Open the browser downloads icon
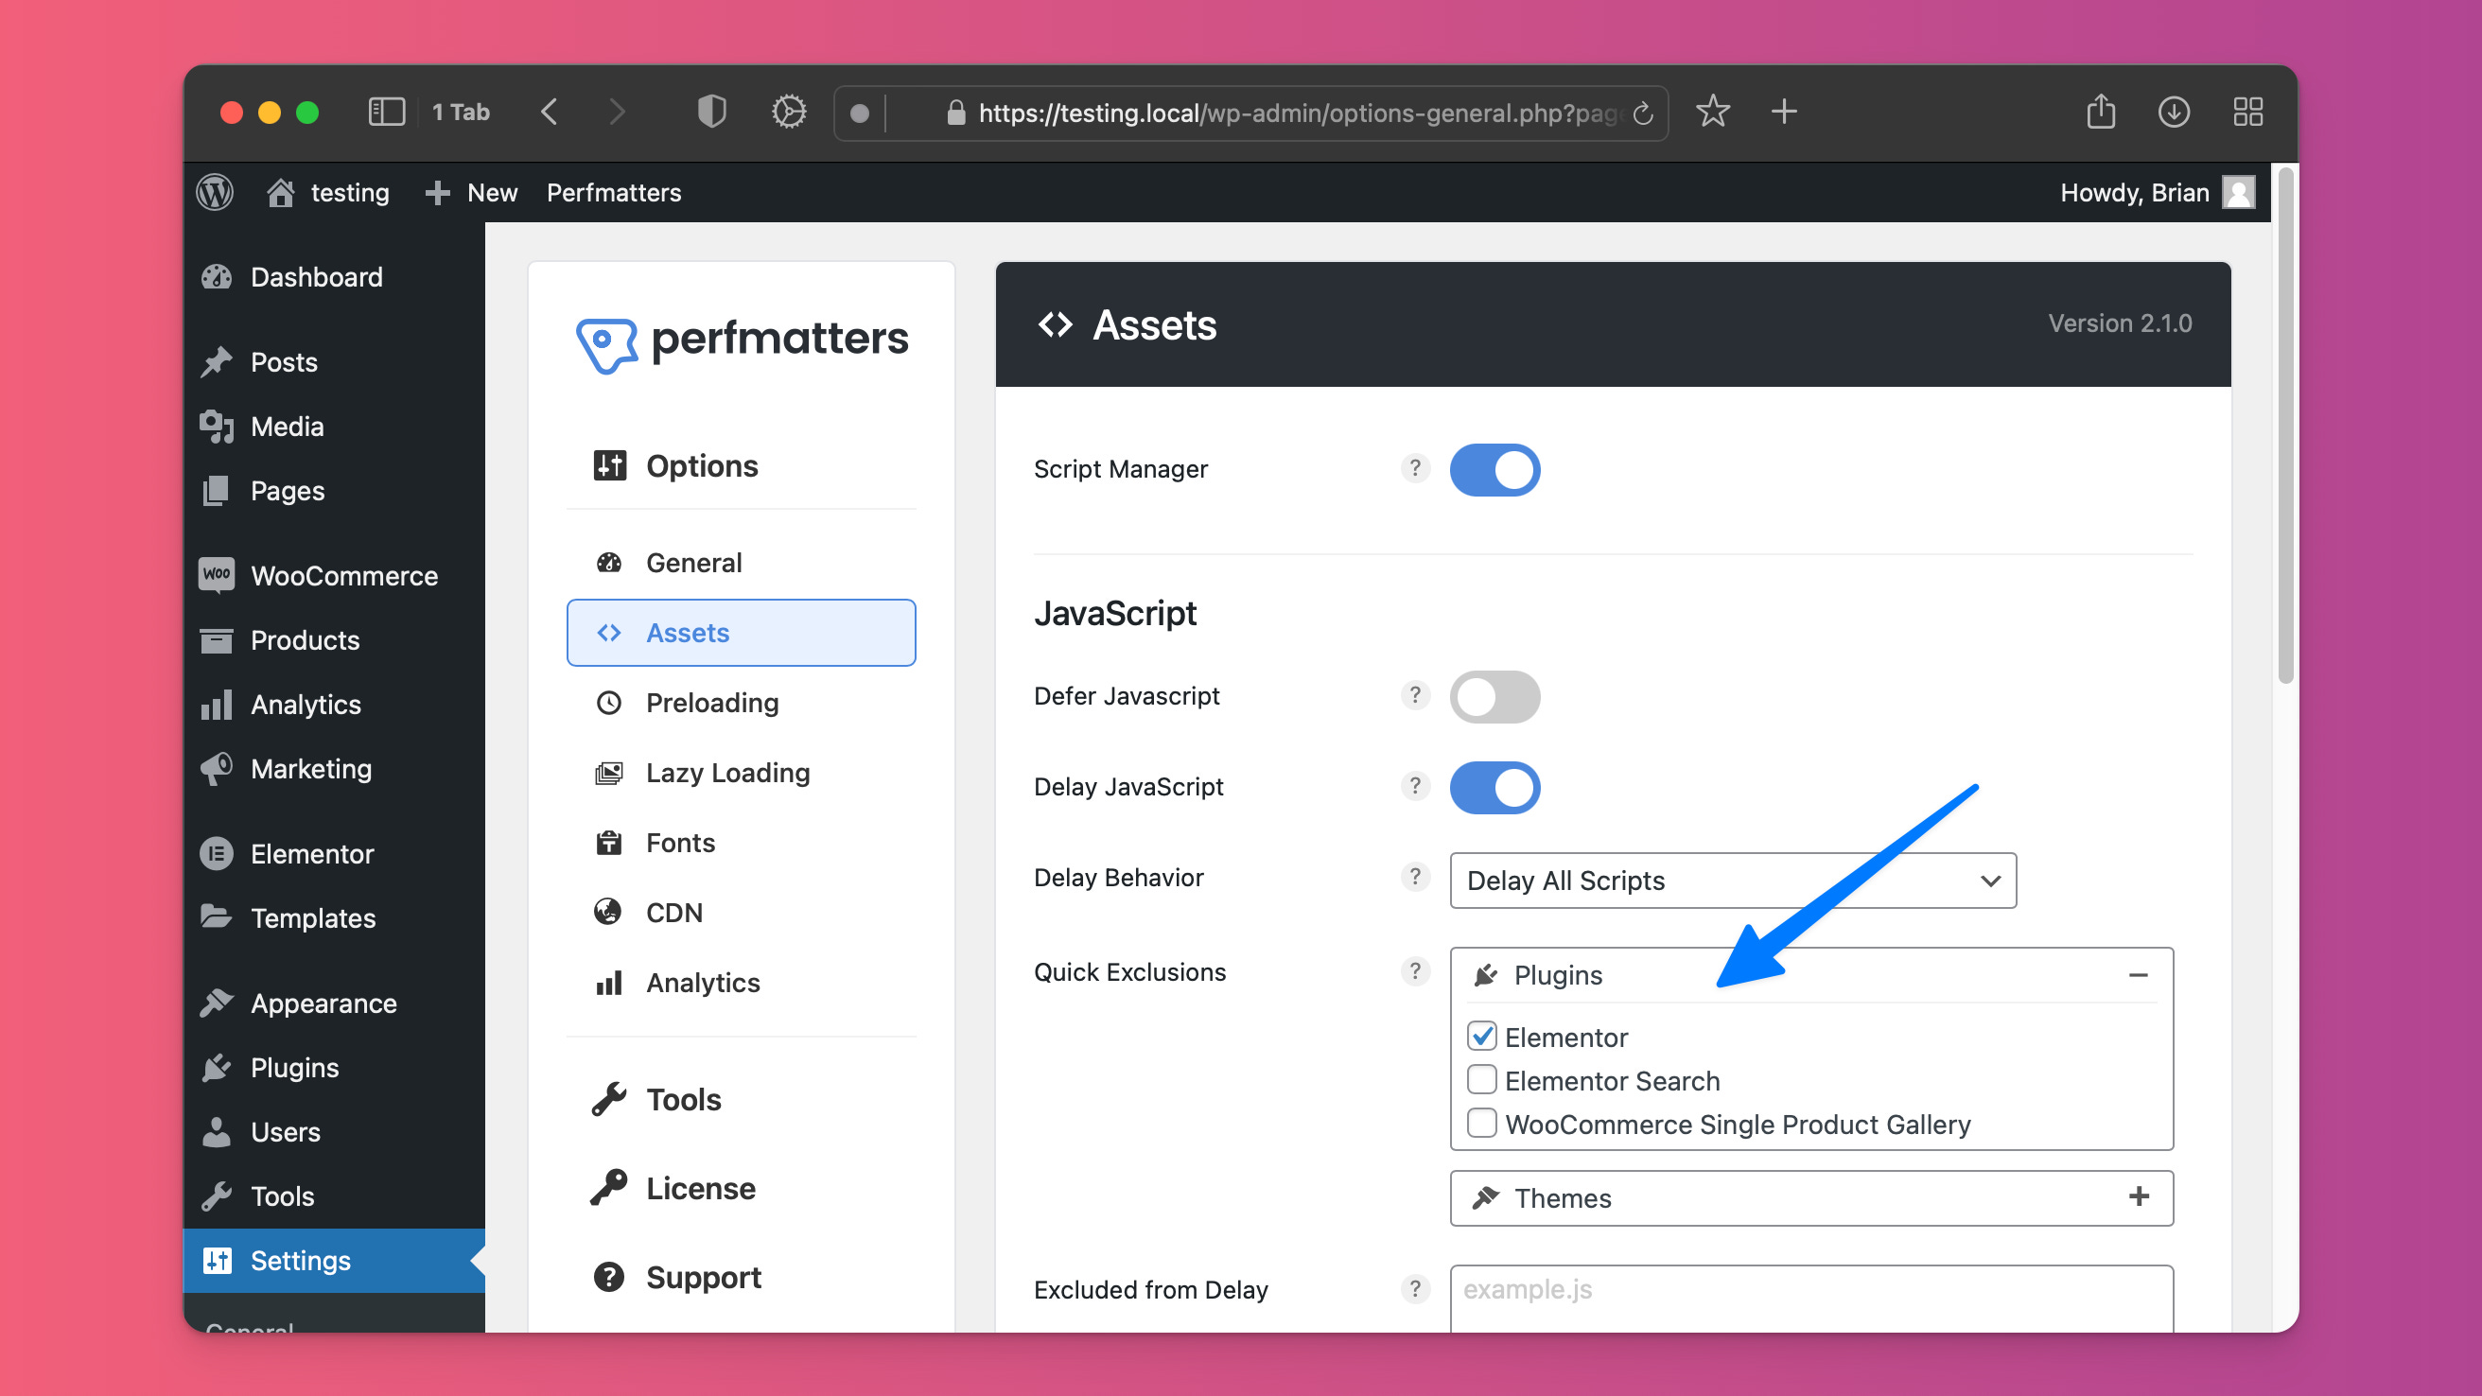 coord(2173,113)
